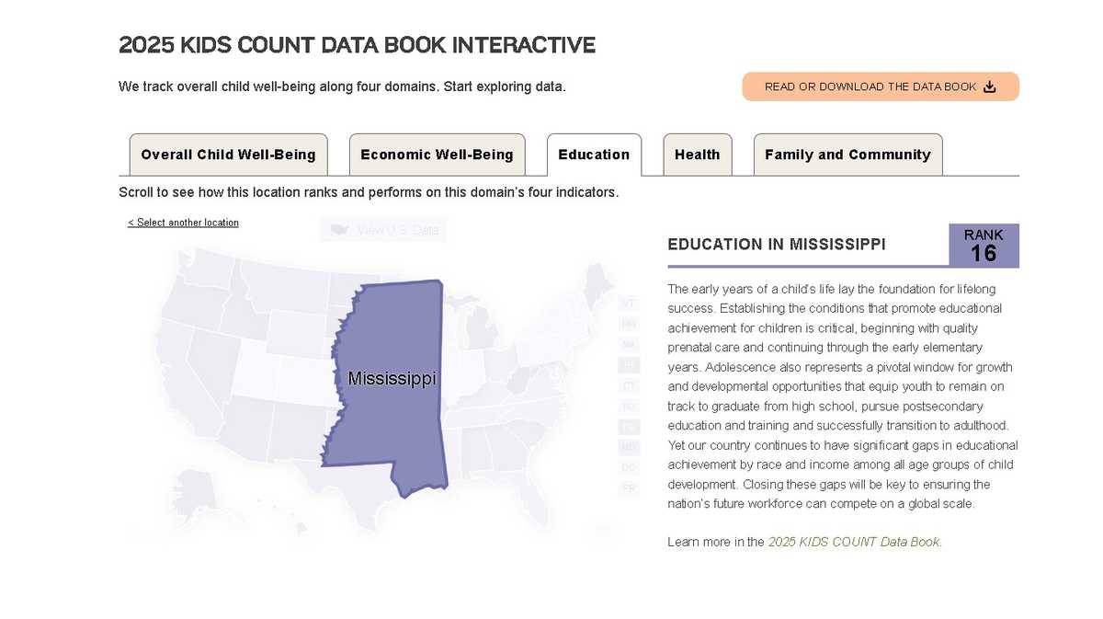1103x619 pixels.
Task: Click the View U.S. Data text
Action: 397,229
